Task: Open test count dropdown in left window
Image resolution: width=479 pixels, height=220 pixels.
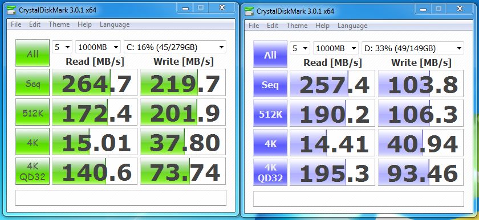Action: (62, 47)
